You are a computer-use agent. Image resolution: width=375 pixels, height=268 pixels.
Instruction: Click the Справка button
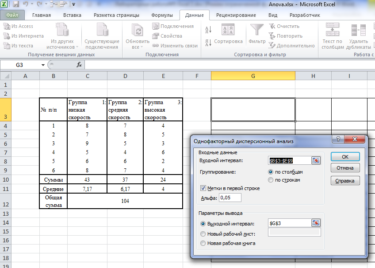(x=345, y=181)
